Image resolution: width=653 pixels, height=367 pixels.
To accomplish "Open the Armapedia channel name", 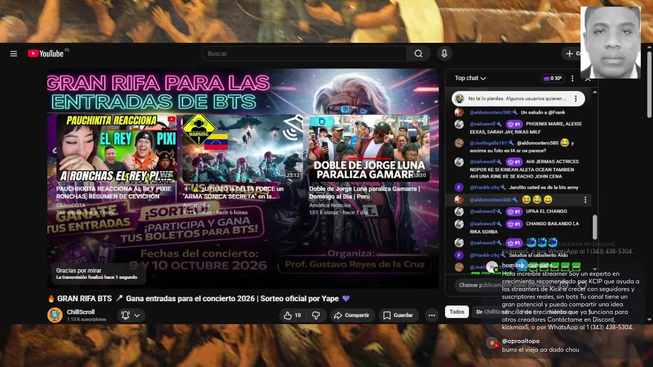I will [x=196, y=205].
